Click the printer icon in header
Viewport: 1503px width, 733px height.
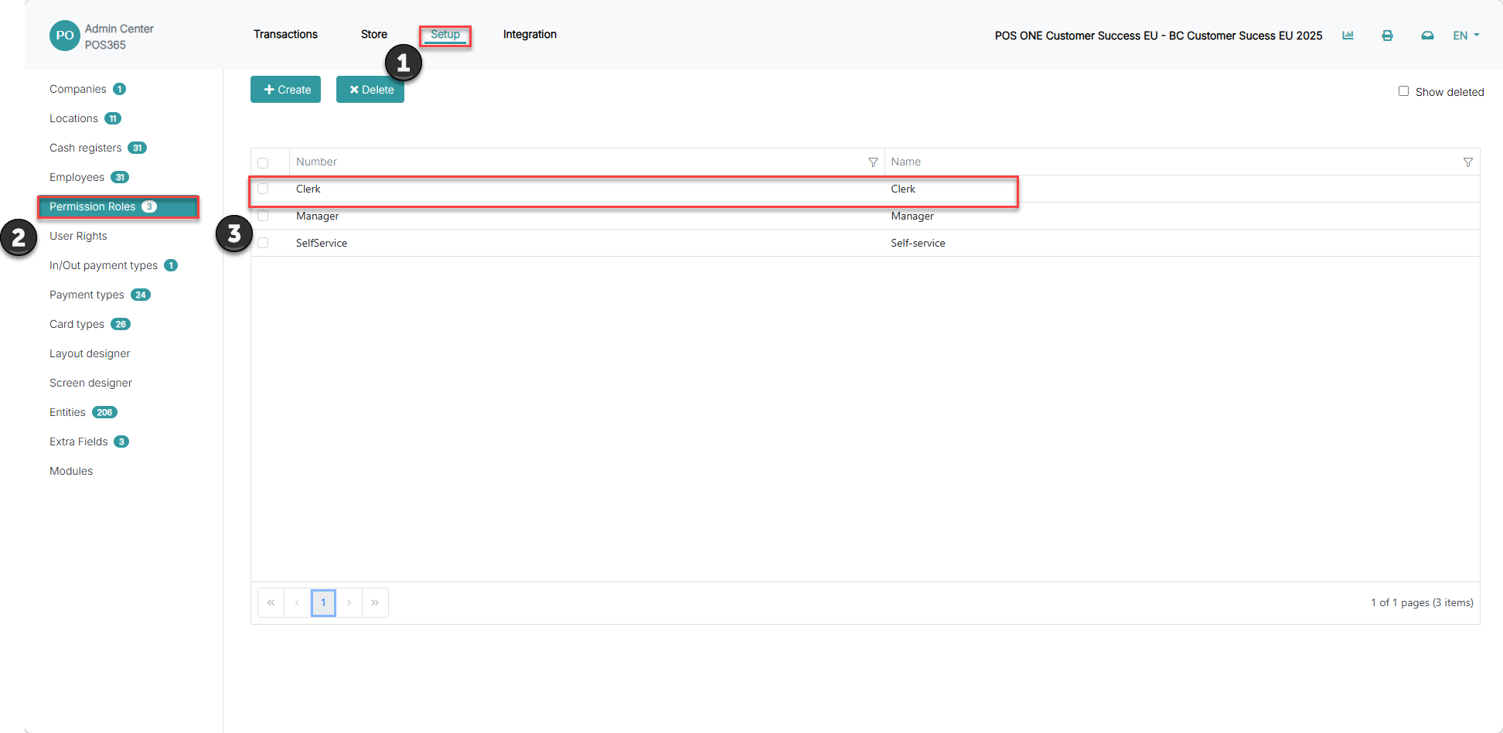(1388, 36)
